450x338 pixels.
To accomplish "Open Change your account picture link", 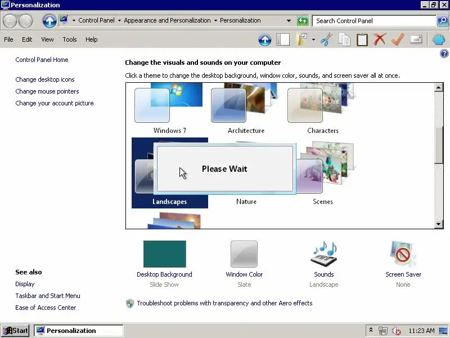I will [55, 103].
